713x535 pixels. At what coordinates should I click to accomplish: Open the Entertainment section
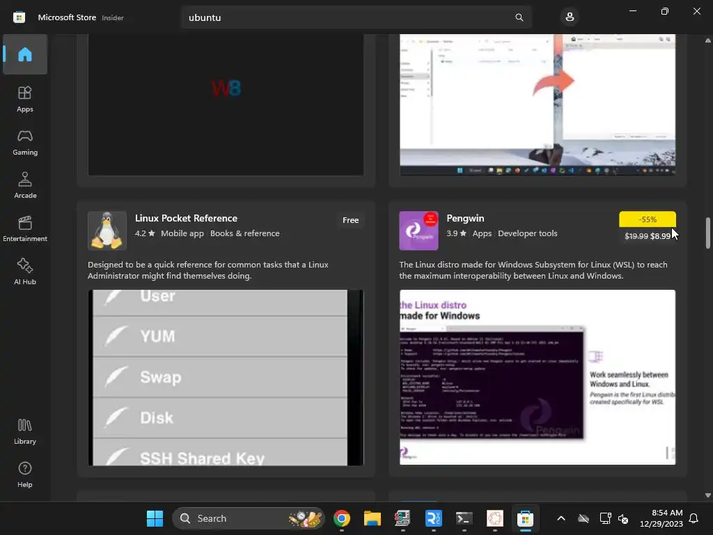point(25,228)
